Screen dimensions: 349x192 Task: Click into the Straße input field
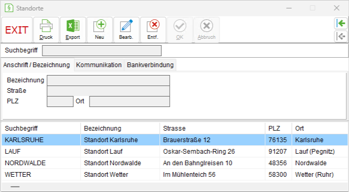108,91
